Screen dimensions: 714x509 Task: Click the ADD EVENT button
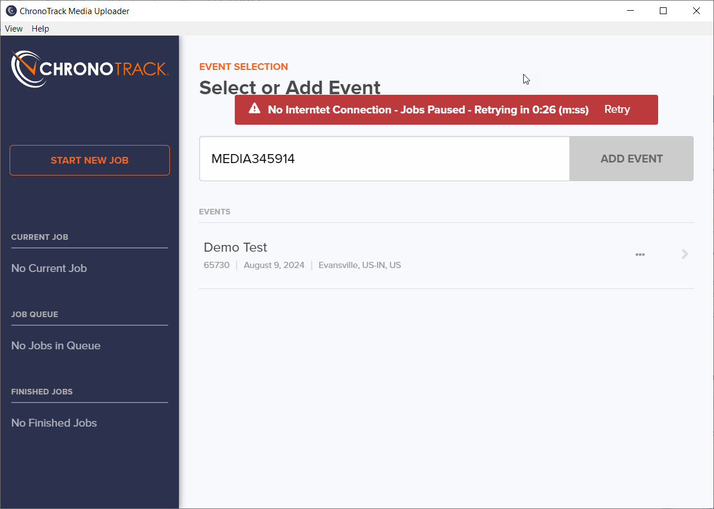[x=632, y=159]
